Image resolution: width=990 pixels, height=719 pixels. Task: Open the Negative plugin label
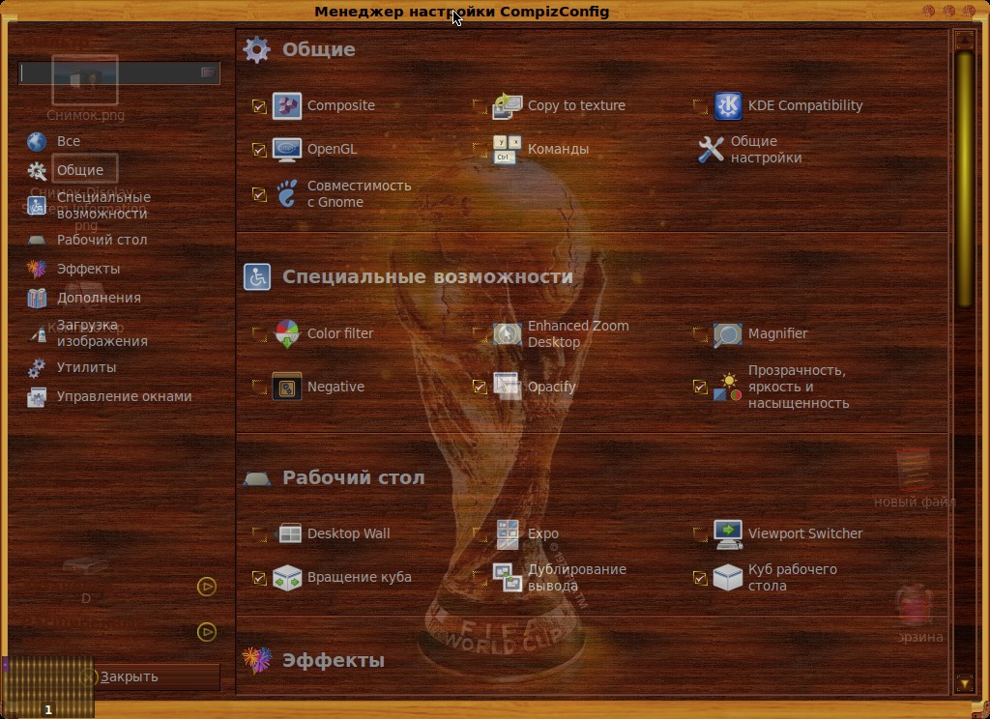pos(335,387)
